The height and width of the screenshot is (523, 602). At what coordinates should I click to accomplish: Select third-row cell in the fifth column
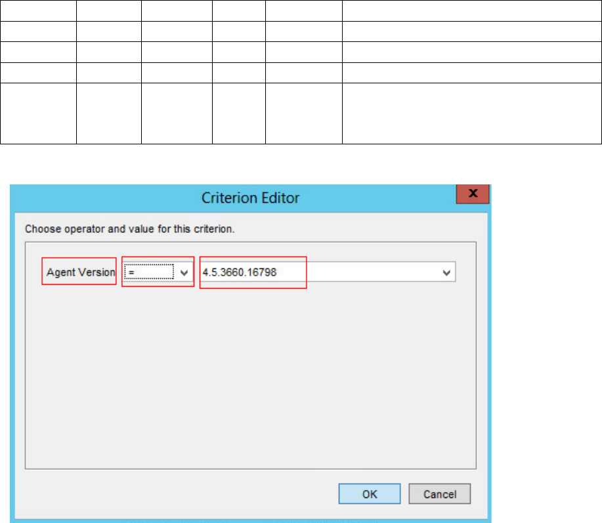(x=303, y=51)
